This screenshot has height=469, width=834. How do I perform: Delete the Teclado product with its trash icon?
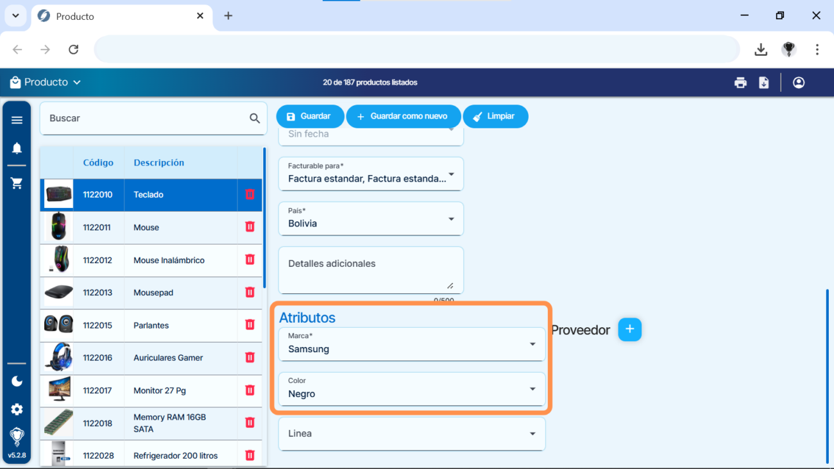250,194
